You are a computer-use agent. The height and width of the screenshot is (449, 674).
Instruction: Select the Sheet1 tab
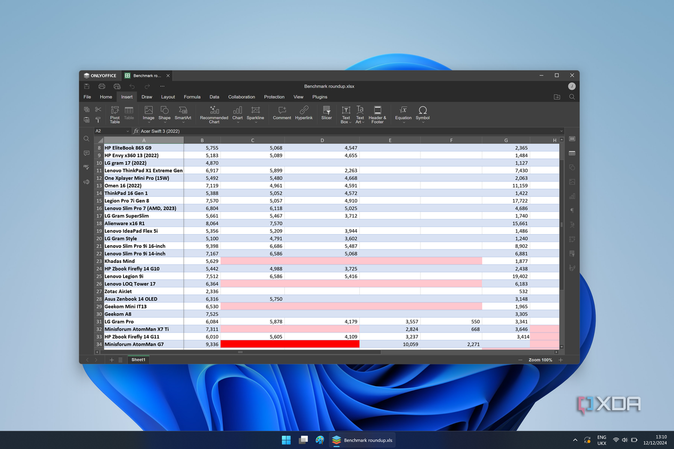pyautogui.click(x=138, y=360)
